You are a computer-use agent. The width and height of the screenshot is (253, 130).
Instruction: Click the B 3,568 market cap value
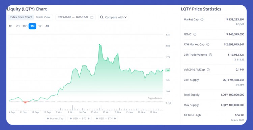(240, 24)
